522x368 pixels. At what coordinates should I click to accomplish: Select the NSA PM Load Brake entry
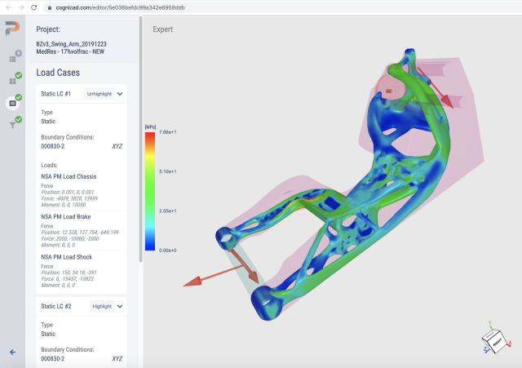pyautogui.click(x=73, y=215)
